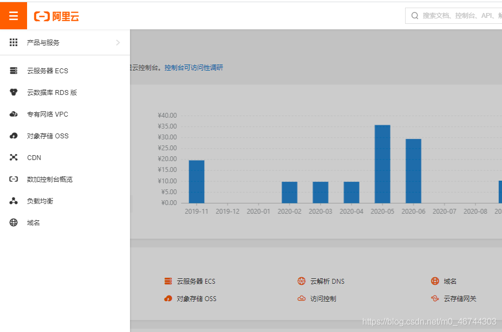Click the 2019-11 bar in chart
Image resolution: width=502 pixels, height=332 pixels.
[197, 182]
